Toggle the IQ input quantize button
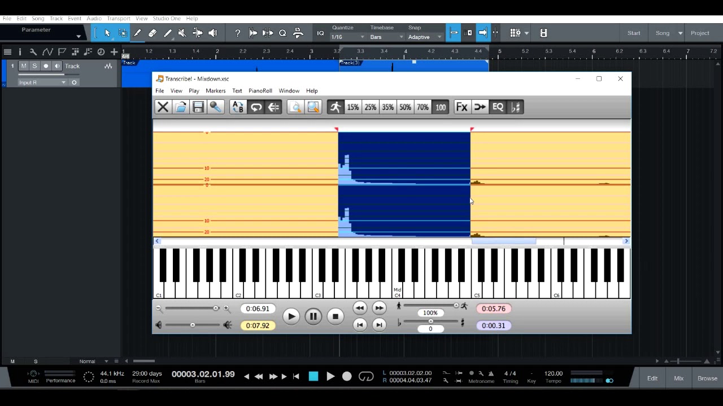The width and height of the screenshot is (723, 406). pos(320,33)
